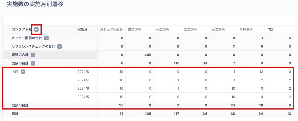Click the 書類選考 column header
This screenshot has width=298, height=121.
[x=134, y=29]
